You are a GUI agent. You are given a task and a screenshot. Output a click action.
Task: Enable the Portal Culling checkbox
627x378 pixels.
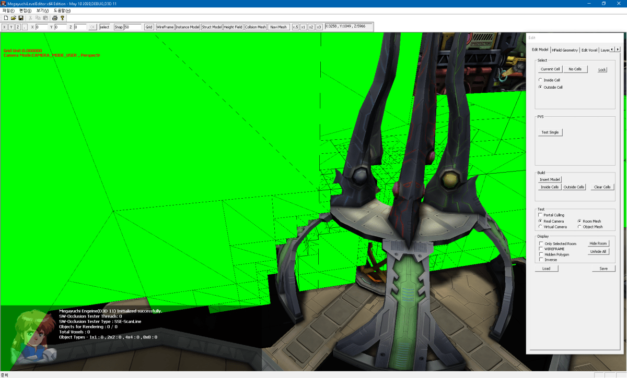click(x=540, y=215)
